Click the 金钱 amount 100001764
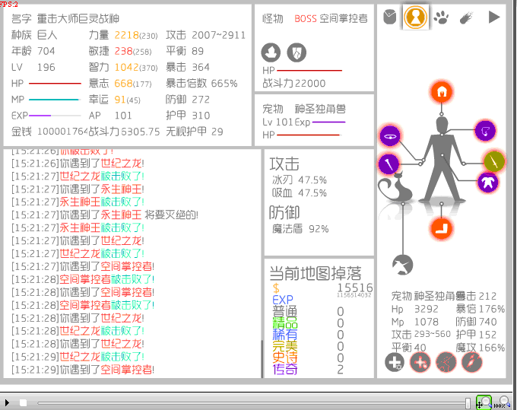Image resolution: width=517 pixels, height=410 pixels. point(62,132)
